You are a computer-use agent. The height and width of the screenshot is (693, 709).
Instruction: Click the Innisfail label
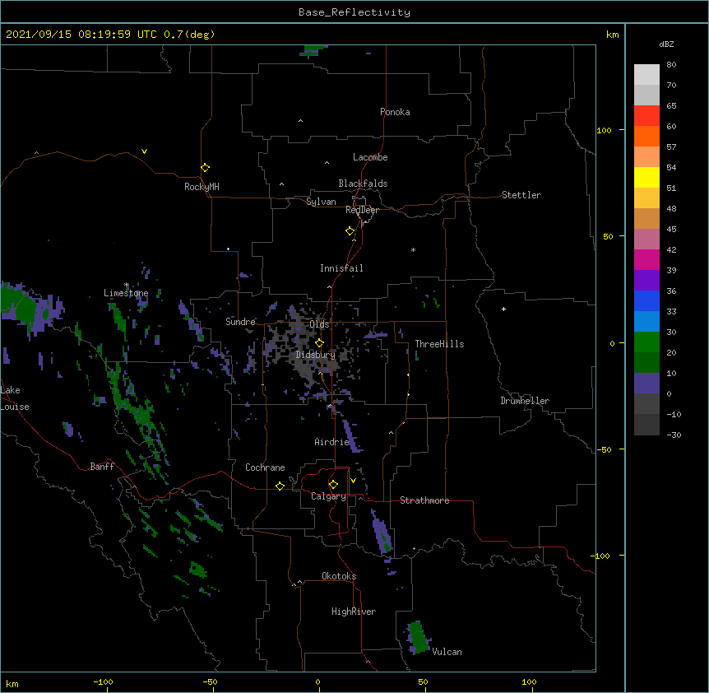pyautogui.click(x=341, y=268)
